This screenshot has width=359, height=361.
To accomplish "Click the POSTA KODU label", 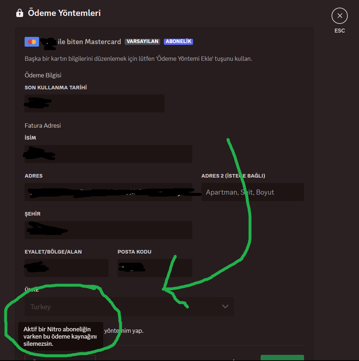I will [134, 252].
